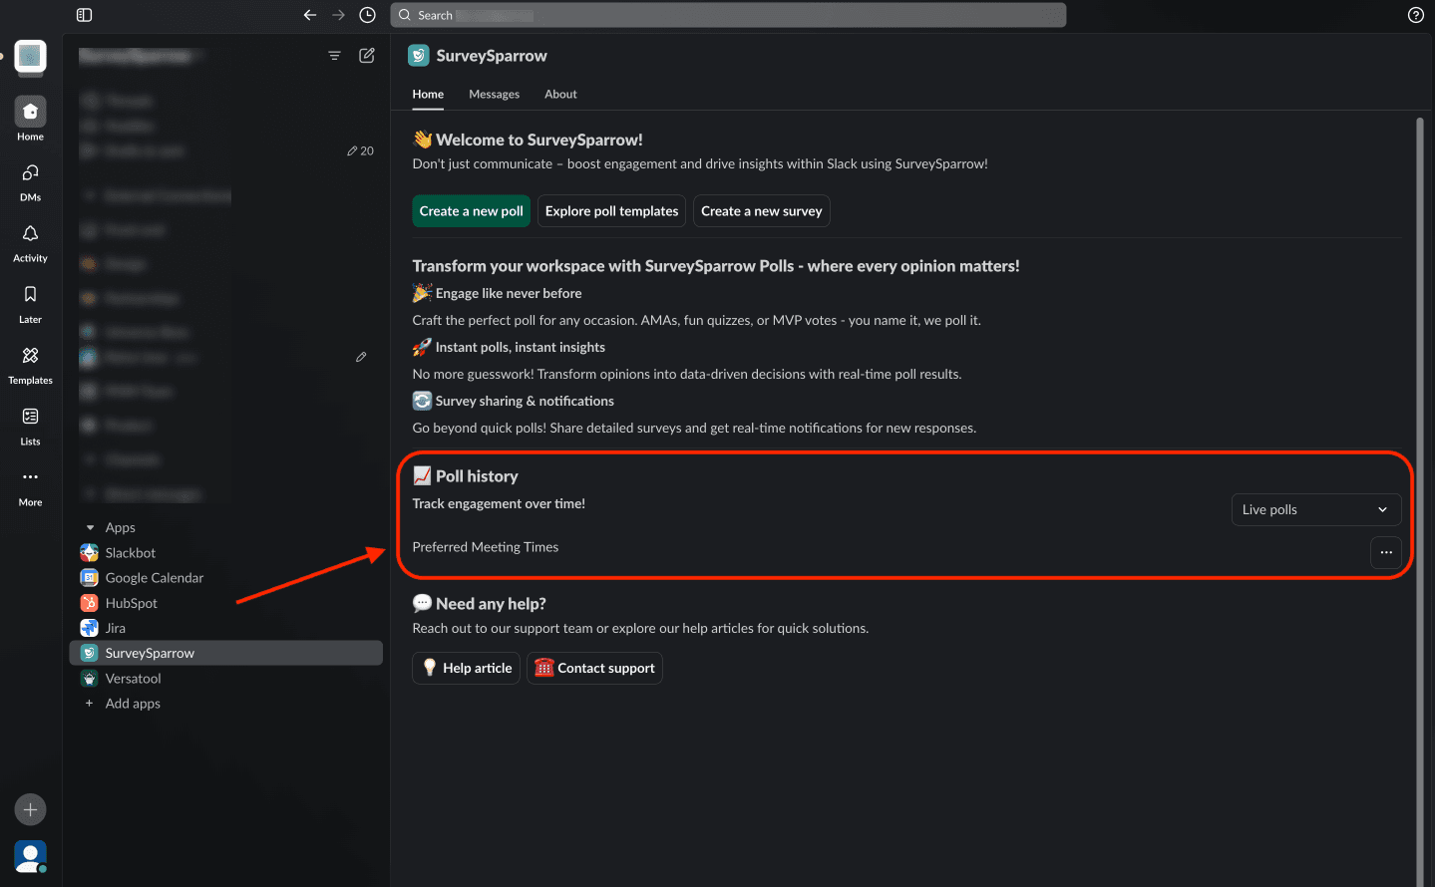Open the help question mark icon
The width and height of the screenshot is (1435, 887).
[x=1415, y=15]
